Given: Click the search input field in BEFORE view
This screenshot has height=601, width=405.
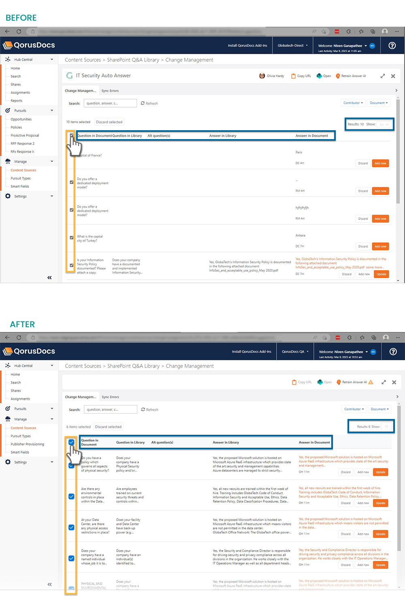Looking at the screenshot, I should point(110,103).
